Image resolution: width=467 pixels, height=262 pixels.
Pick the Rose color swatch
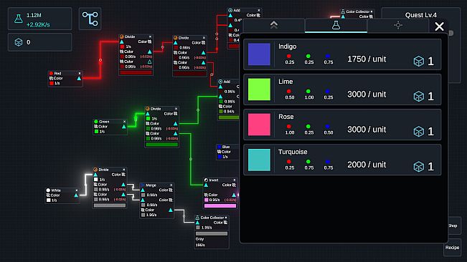[x=259, y=124]
